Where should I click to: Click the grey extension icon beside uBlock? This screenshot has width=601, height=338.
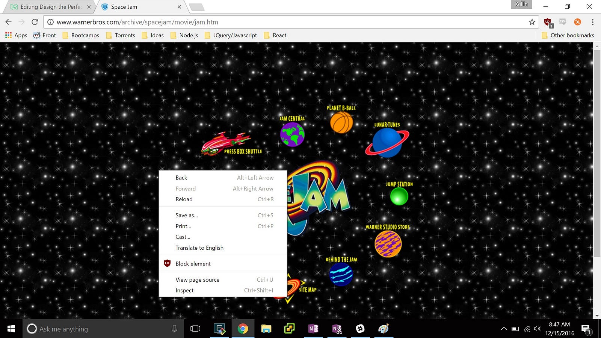tap(562, 22)
